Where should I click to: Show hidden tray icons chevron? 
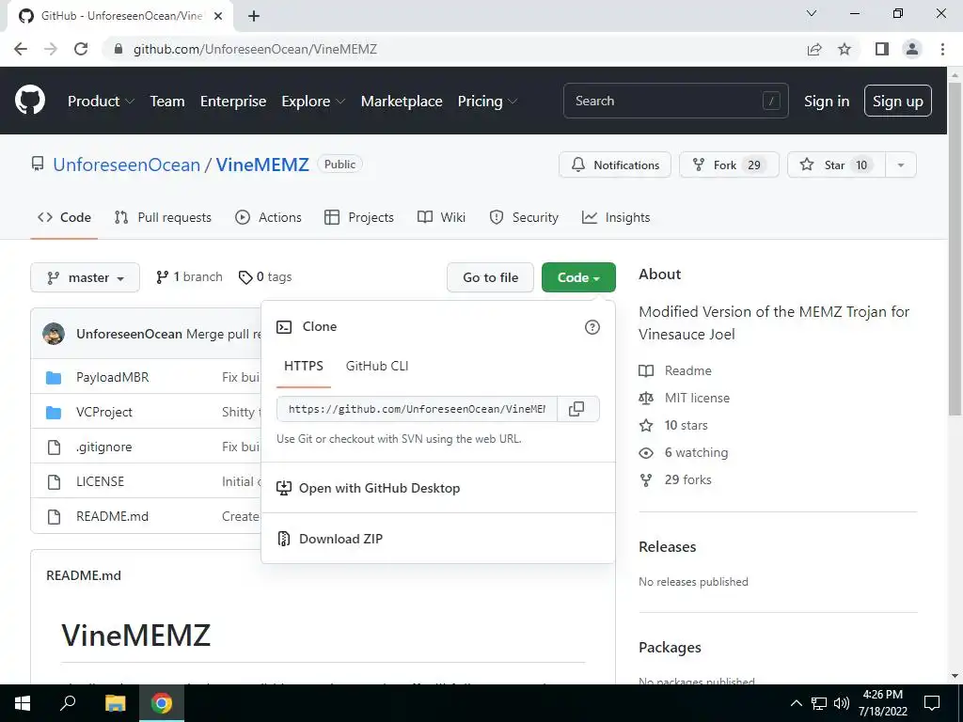point(796,703)
